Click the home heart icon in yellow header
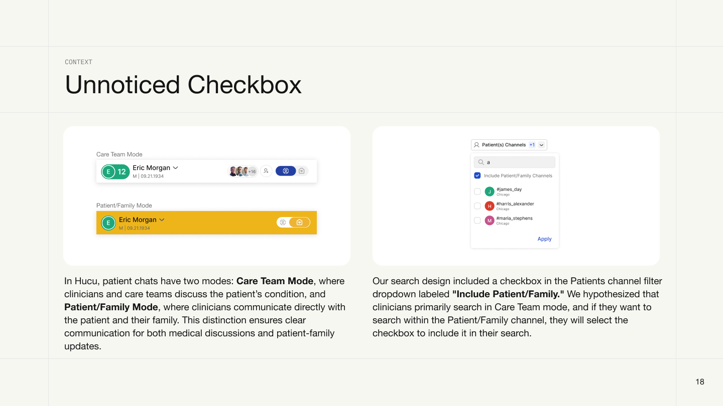The width and height of the screenshot is (723, 406). click(300, 222)
